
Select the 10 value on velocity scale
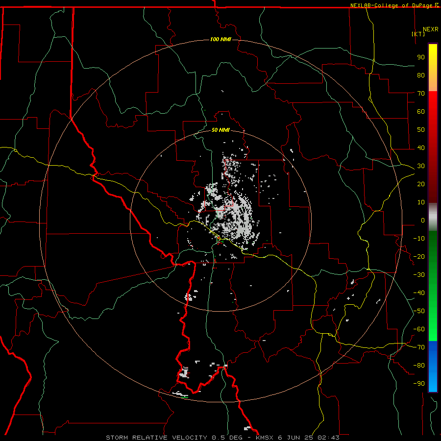pos(421,202)
